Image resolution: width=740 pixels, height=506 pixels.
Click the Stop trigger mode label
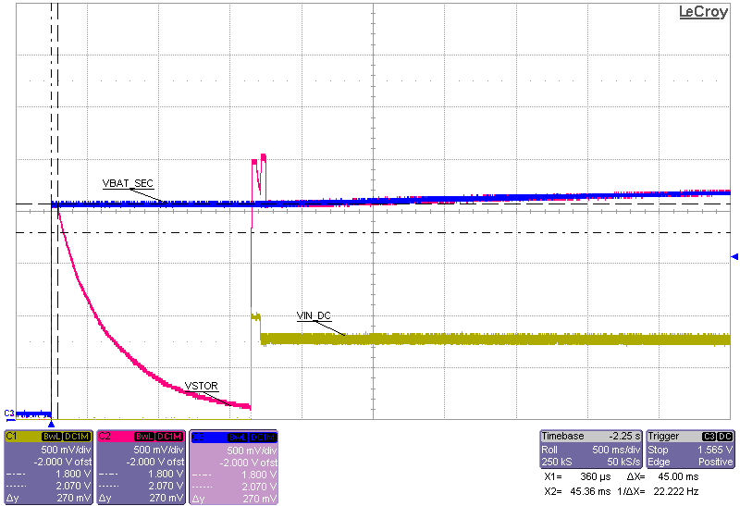658,450
